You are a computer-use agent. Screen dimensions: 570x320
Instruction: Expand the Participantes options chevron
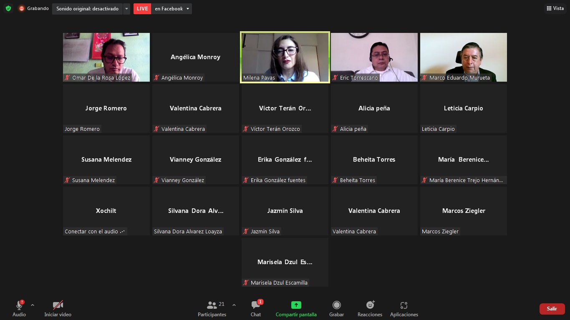tap(234, 305)
